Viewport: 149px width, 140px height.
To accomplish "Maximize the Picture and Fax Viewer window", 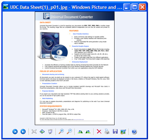I will tap(134, 7).
